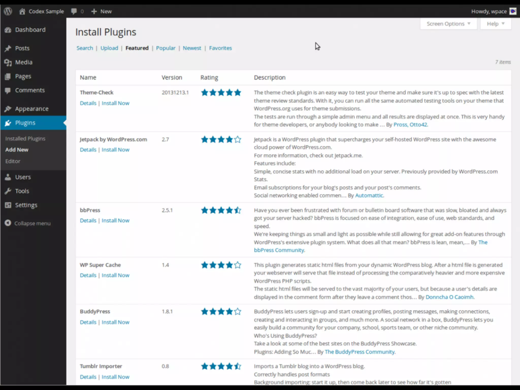Expand the Screen Options dropdown

click(448, 24)
